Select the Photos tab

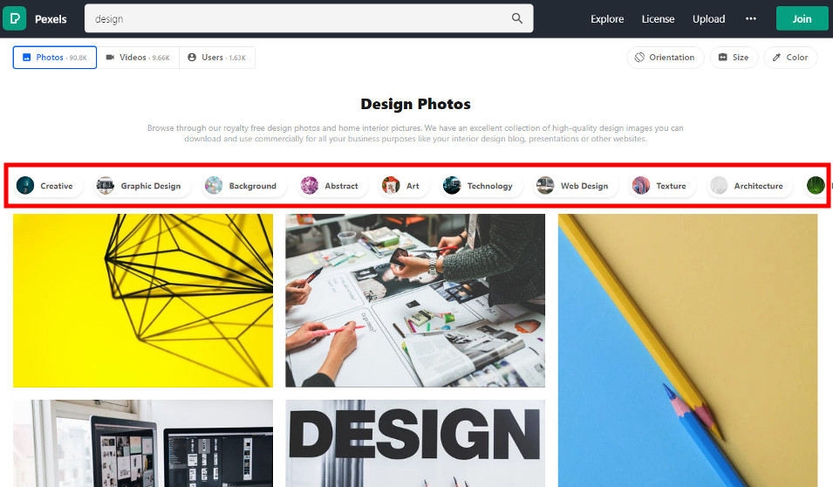[55, 58]
